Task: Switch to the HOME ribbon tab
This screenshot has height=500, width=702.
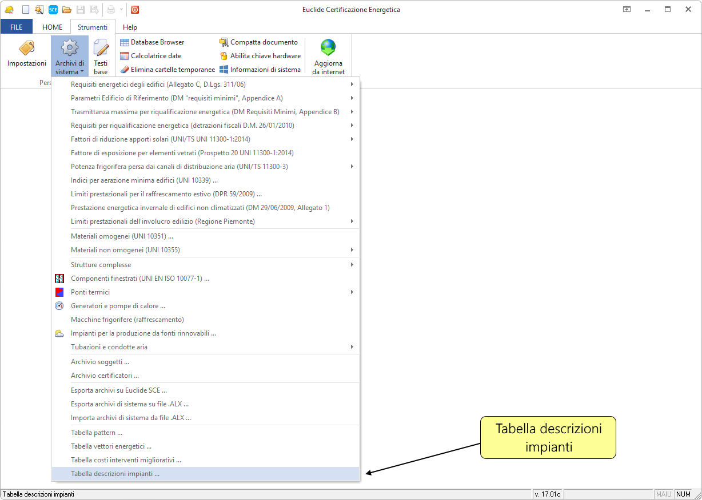Action: click(53, 27)
